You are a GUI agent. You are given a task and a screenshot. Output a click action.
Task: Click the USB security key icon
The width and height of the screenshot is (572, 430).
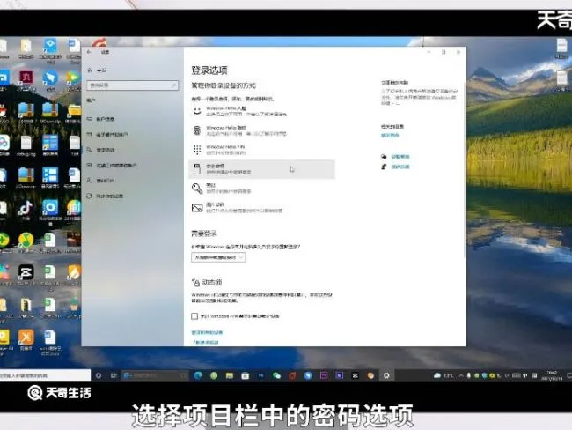tap(197, 169)
